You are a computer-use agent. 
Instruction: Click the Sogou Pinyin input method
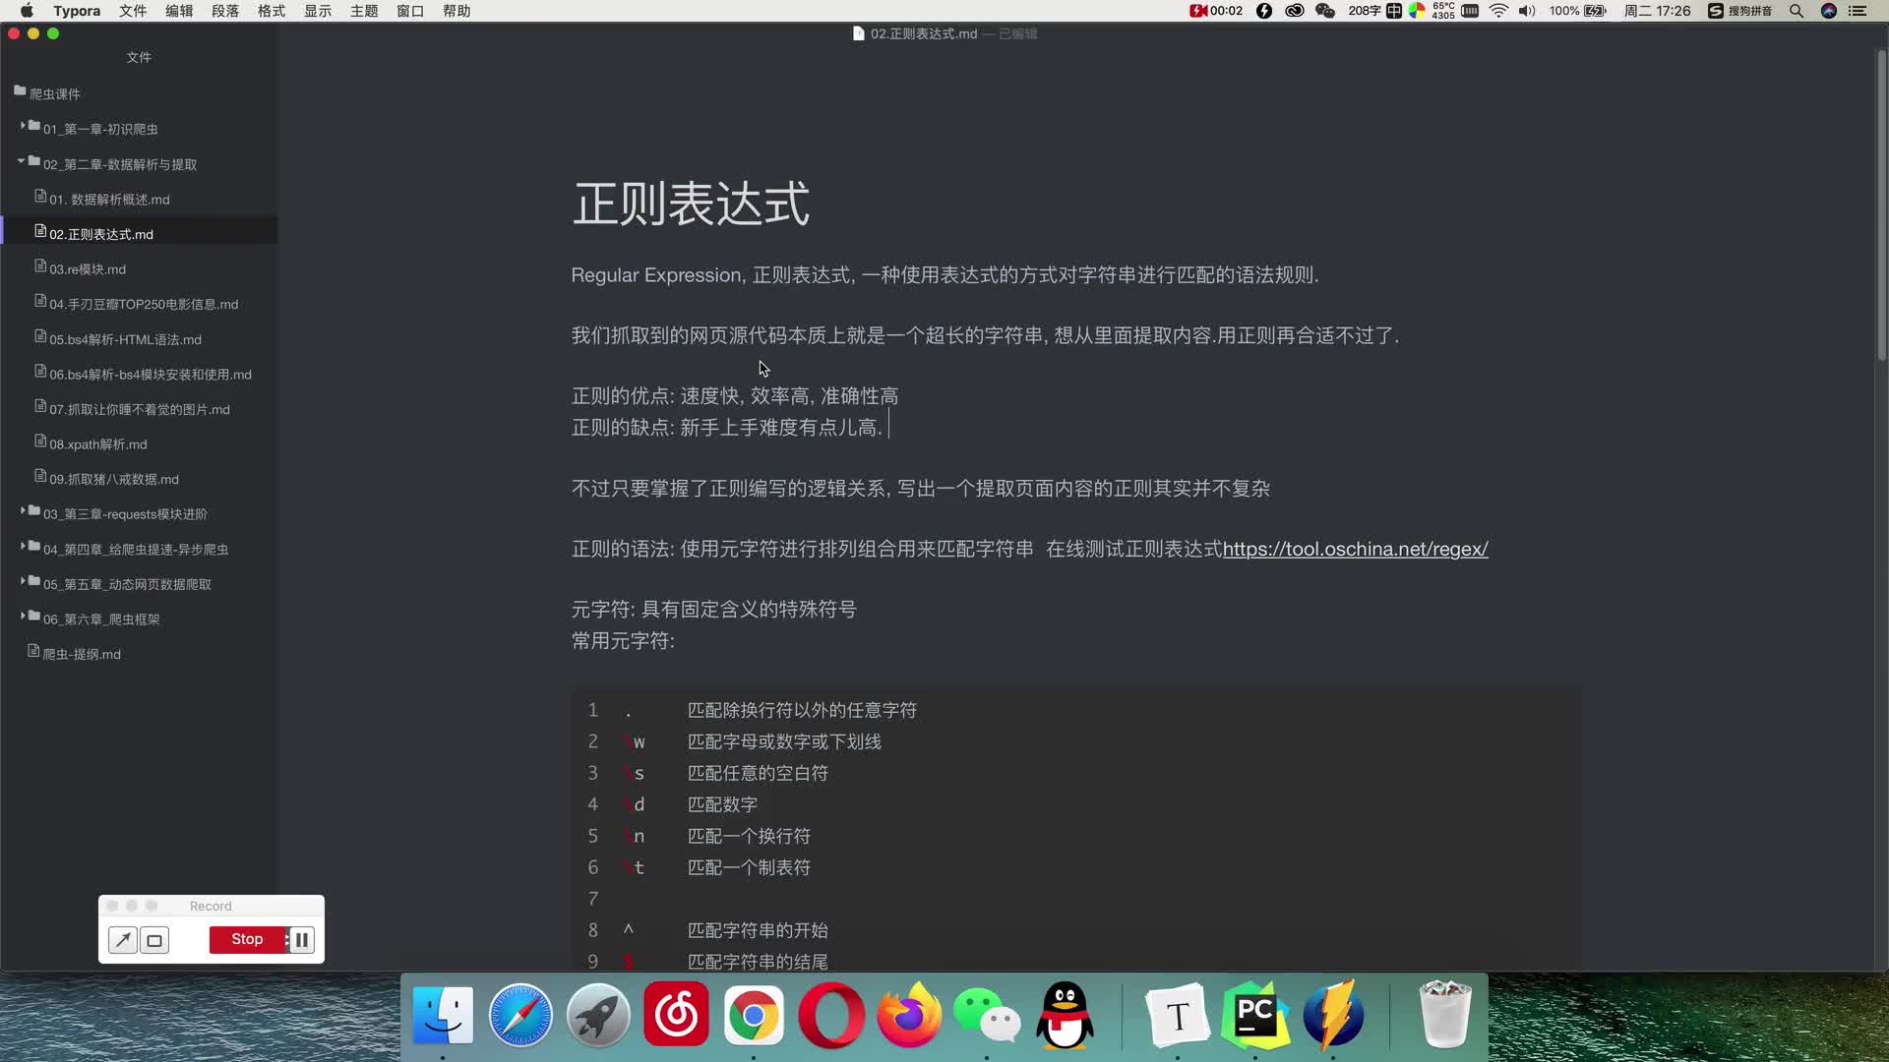[x=1739, y=11]
